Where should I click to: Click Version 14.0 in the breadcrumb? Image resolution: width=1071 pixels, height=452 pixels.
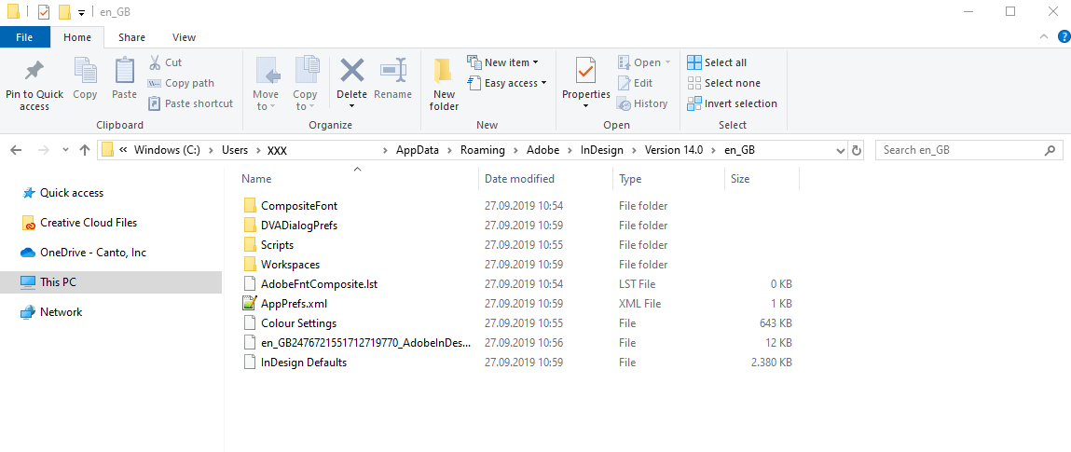[676, 150]
